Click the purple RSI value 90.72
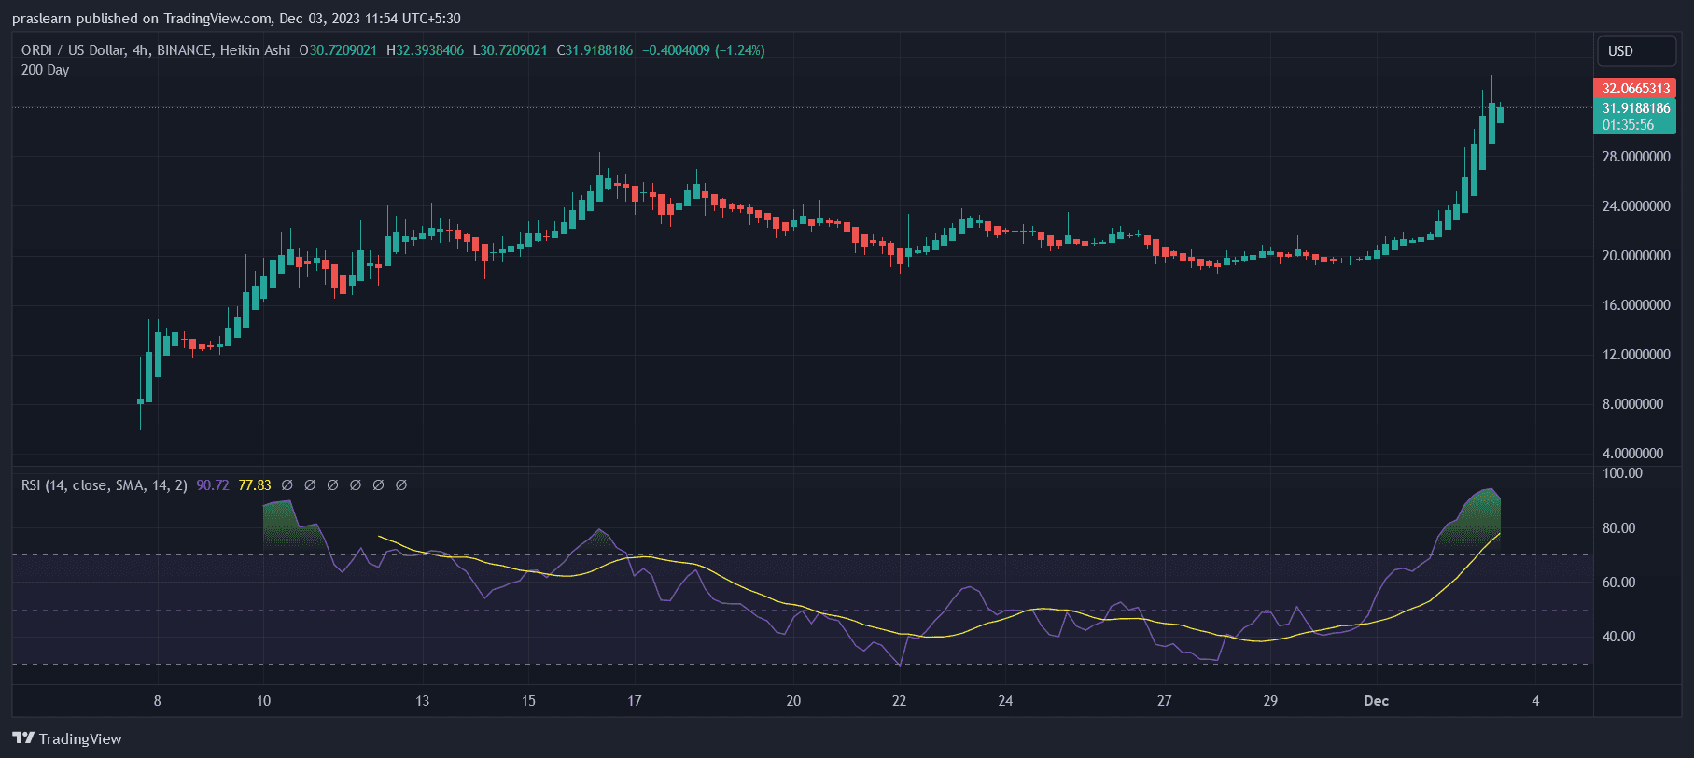Image resolution: width=1694 pixels, height=758 pixels. click(213, 485)
